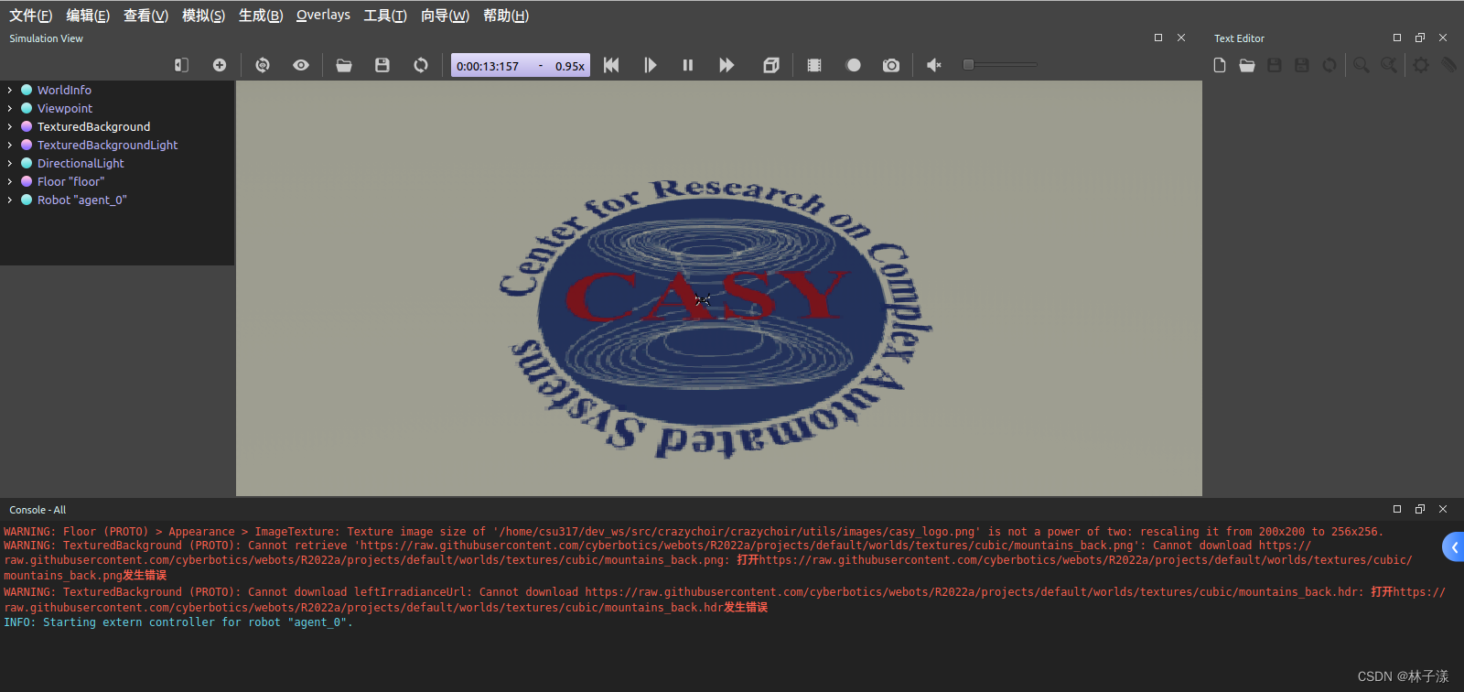The image size is (1464, 692).
Task: Expand the TexturedBackgroundLight node
Action: point(9,145)
